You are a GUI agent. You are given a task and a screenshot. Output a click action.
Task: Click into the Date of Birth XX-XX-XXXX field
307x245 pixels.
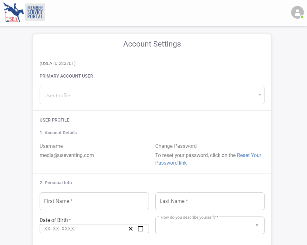82,229
